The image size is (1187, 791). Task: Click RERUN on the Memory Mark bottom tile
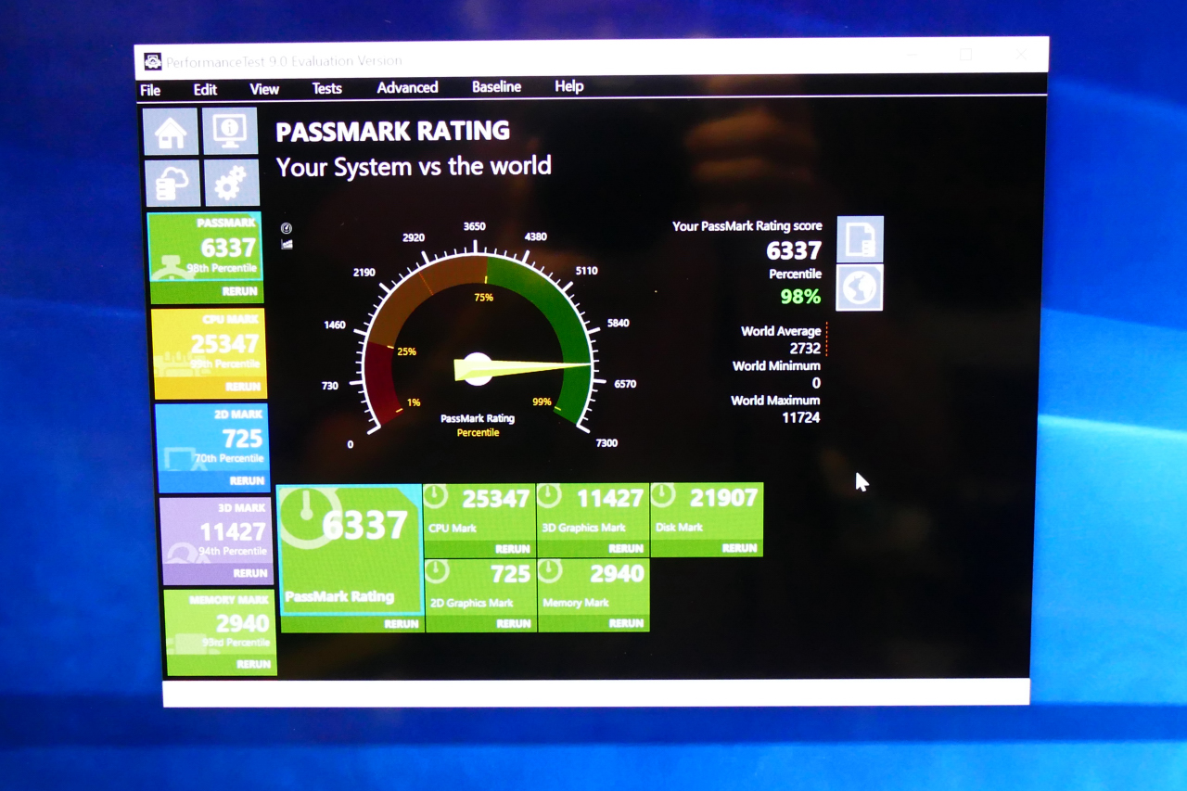pyautogui.click(x=626, y=624)
